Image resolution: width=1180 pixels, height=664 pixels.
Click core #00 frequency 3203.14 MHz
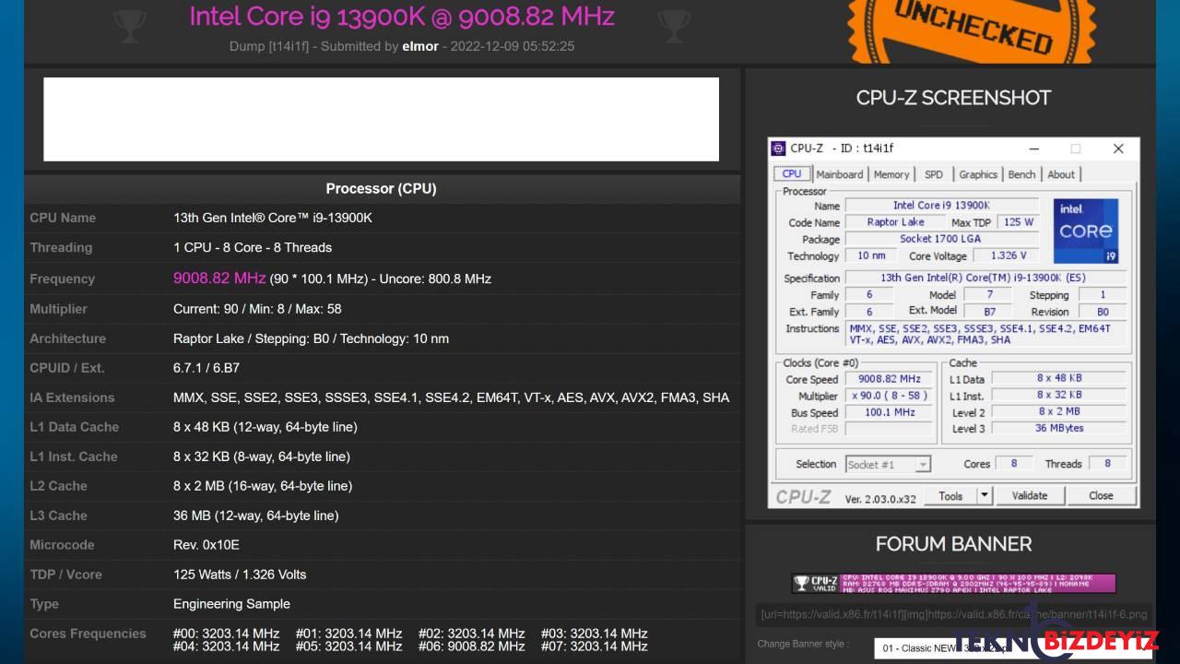pos(226,634)
